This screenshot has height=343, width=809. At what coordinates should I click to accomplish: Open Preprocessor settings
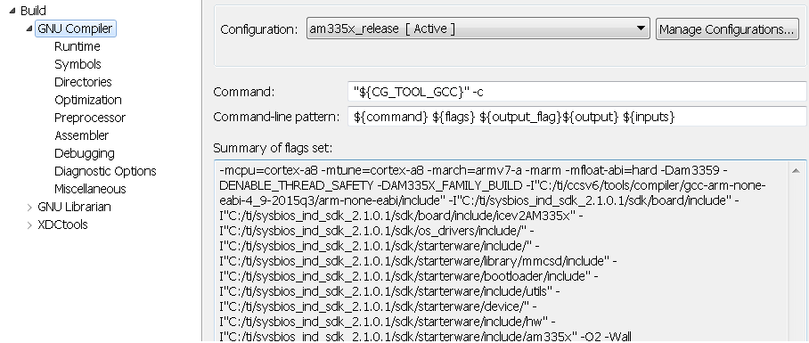click(90, 118)
